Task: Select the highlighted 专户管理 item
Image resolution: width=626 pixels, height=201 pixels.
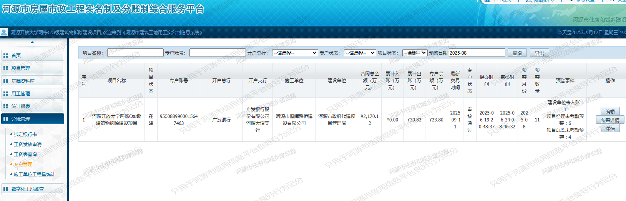Action: tap(23, 164)
